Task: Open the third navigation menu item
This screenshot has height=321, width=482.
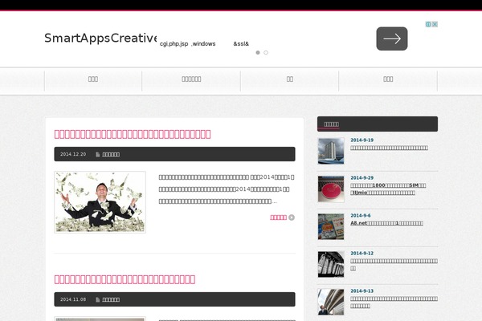Action: (289, 79)
